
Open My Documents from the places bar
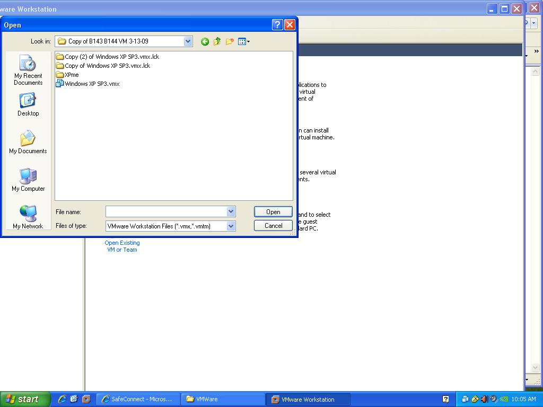point(28,142)
